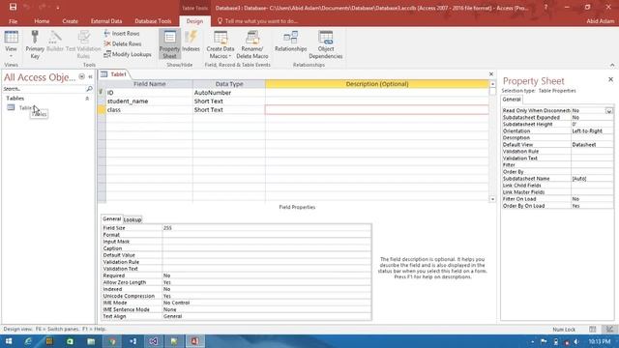Open Read Only When Disconnected dropdown
This screenshot has width=619, height=348.
click(x=609, y=111)
